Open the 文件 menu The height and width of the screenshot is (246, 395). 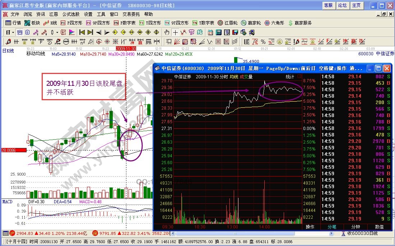[x=15, y=14]
